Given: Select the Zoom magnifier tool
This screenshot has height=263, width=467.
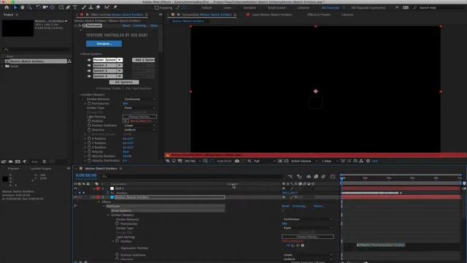Looking at the screenshot, I should click(x=29, y=7).
